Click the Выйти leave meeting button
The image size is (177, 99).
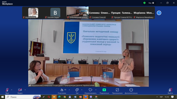(170, 91)
